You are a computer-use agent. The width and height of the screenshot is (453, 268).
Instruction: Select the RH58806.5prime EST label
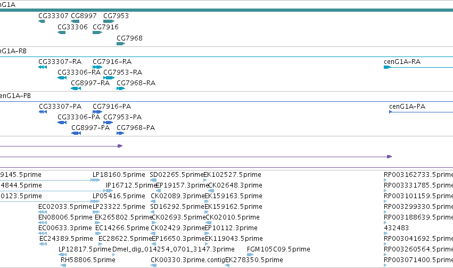88,260
